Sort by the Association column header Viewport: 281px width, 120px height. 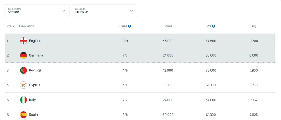[x=26, y=26]
